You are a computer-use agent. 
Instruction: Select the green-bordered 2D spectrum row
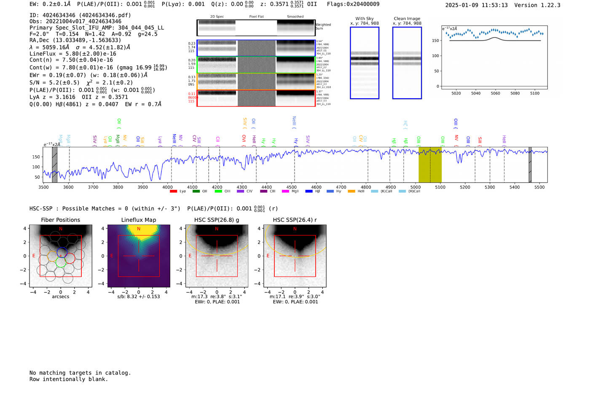(256, 65)
